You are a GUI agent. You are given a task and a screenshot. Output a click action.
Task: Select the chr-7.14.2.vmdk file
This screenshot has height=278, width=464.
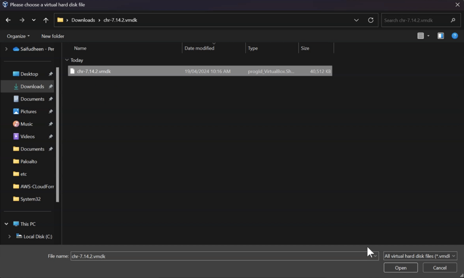point(94,71)
